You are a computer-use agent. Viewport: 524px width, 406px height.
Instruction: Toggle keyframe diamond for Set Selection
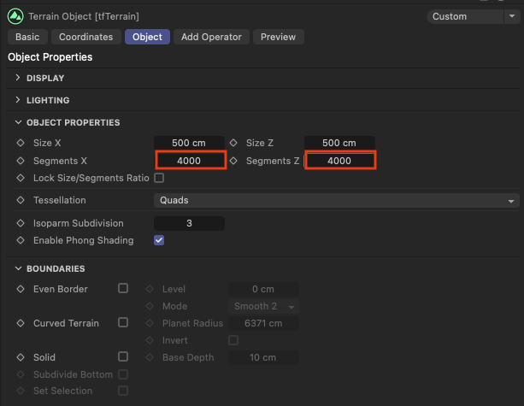pyautogui.click(x=21, y=391)
